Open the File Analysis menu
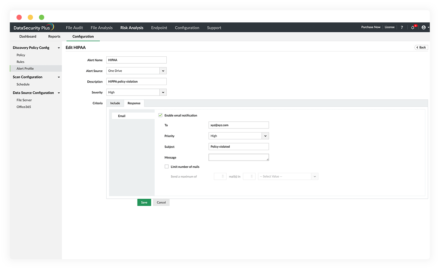 click(102, 28)
